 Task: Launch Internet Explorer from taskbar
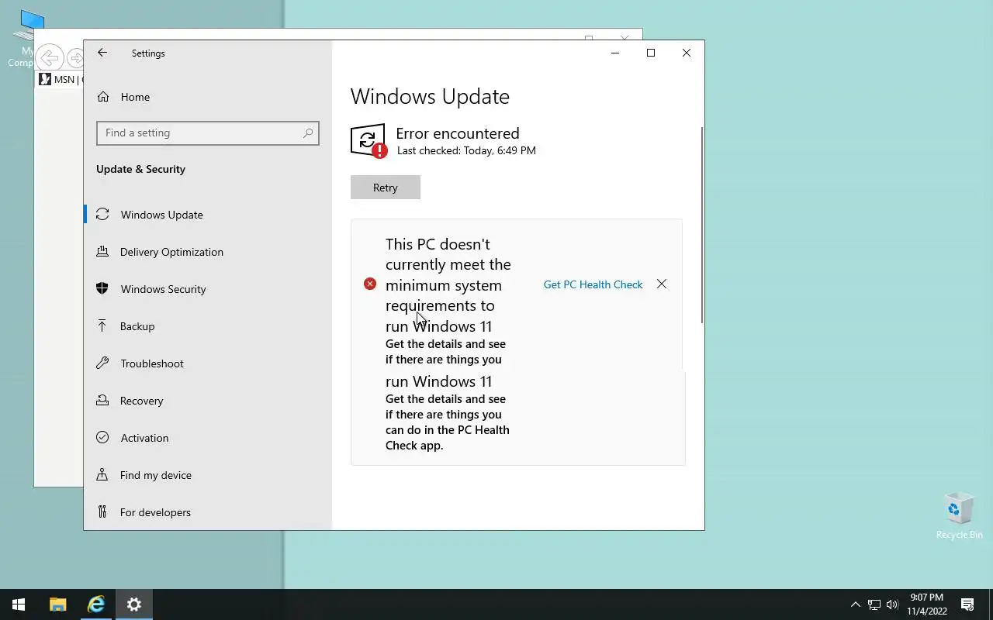point(96,604)
